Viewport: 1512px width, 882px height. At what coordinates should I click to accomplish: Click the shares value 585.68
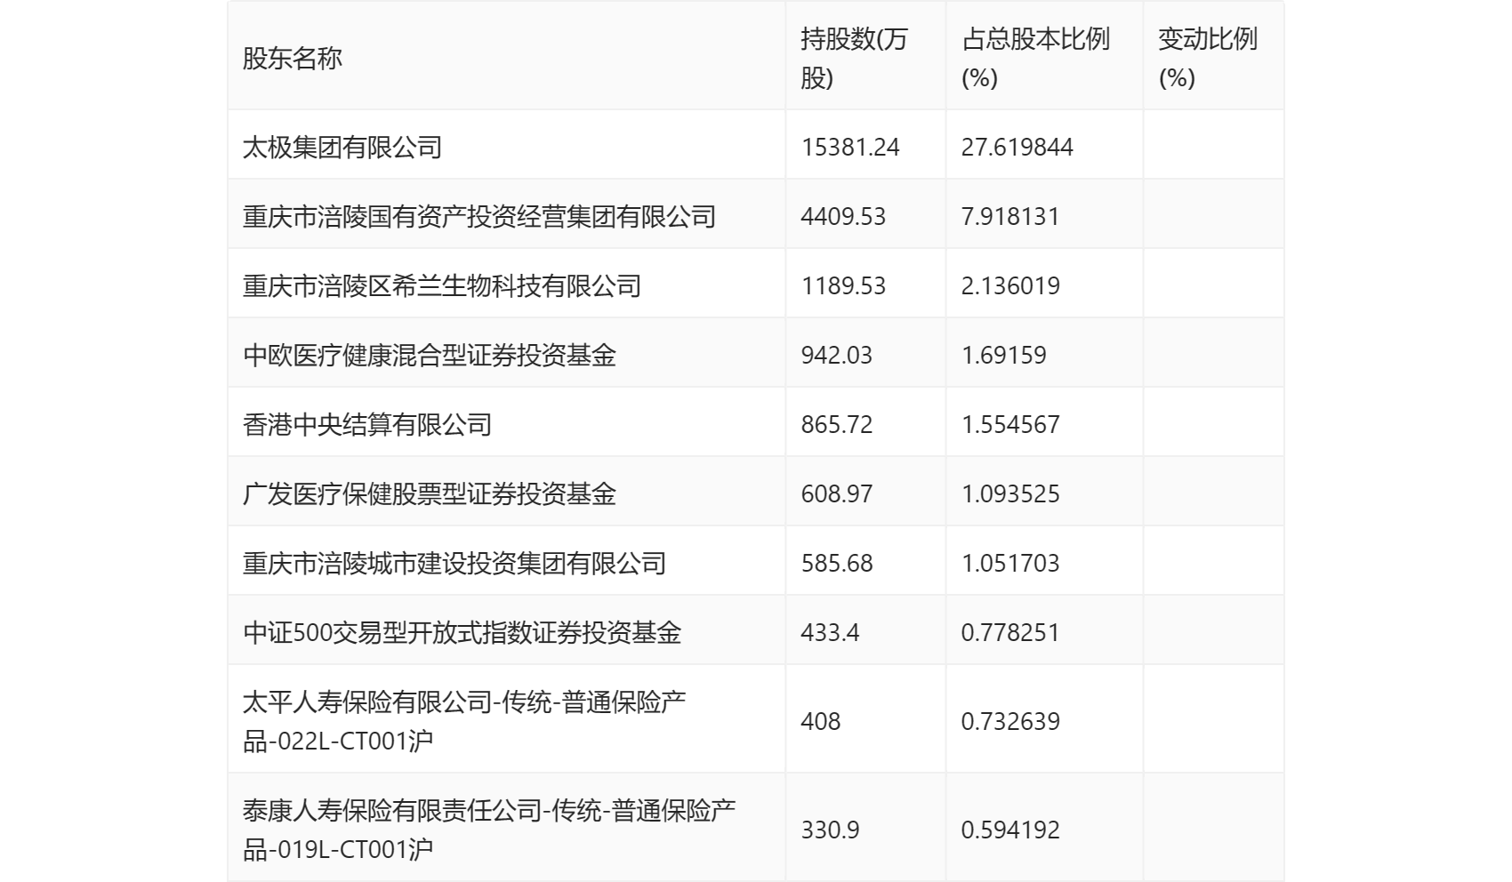[836, 563]
